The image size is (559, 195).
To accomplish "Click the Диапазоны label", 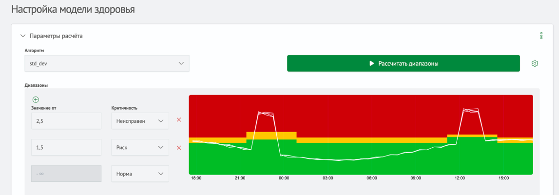I will point(36,86).
